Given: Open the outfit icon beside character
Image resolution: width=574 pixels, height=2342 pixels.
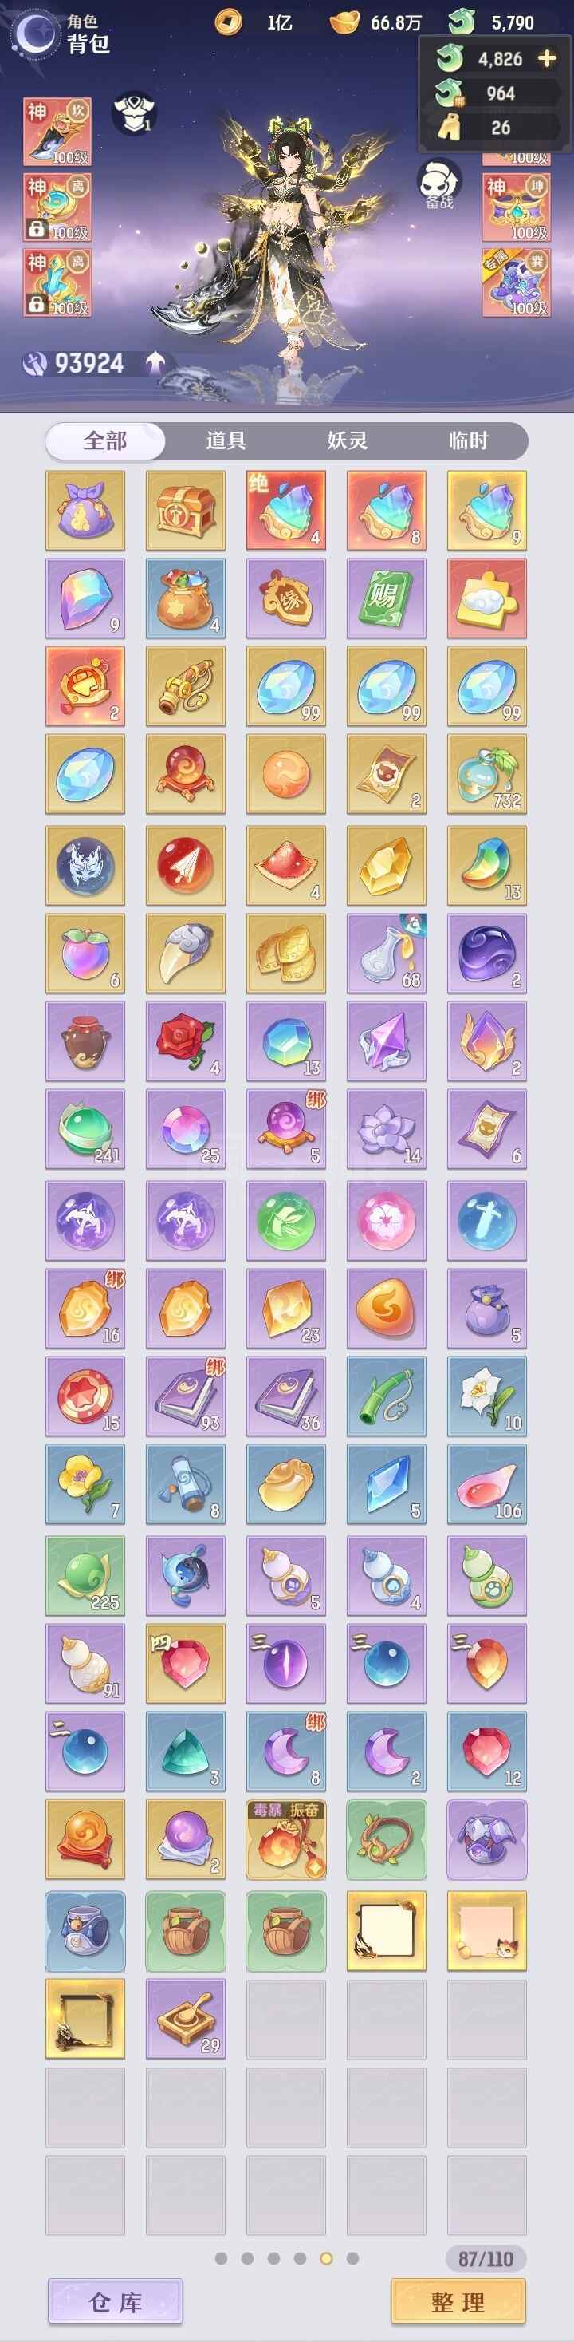Looking at the screenshot, I should 135,115.
